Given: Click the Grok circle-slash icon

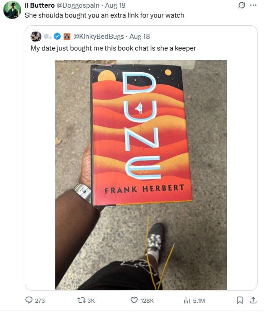Looking at the screenshot, I should click(x=241, y=5).
